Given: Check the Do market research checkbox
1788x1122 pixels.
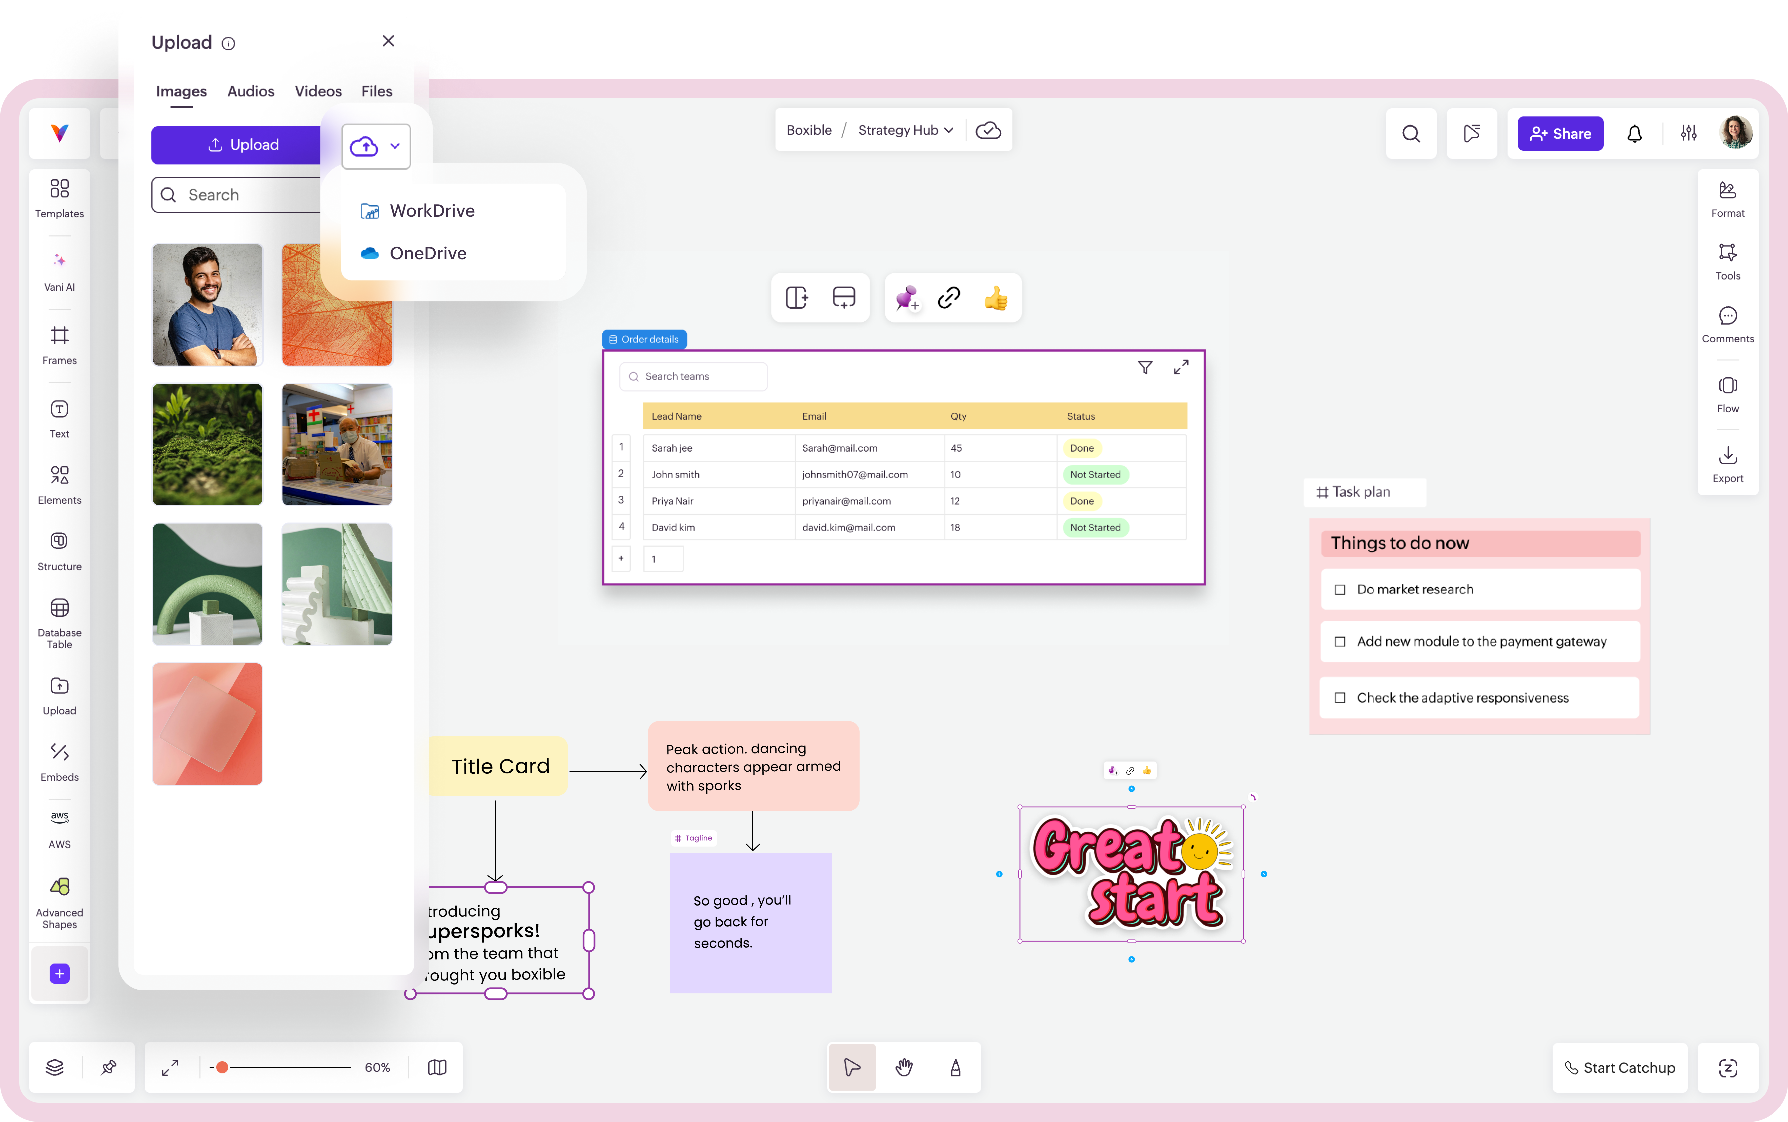Looking at the screenshot, I should pyautogui.click(x=1340, y=590).
